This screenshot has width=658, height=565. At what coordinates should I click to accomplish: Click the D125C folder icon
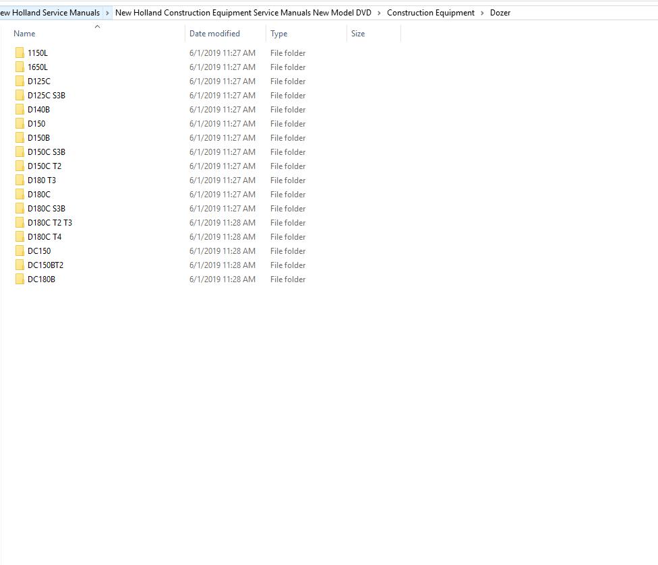(20, 81)
